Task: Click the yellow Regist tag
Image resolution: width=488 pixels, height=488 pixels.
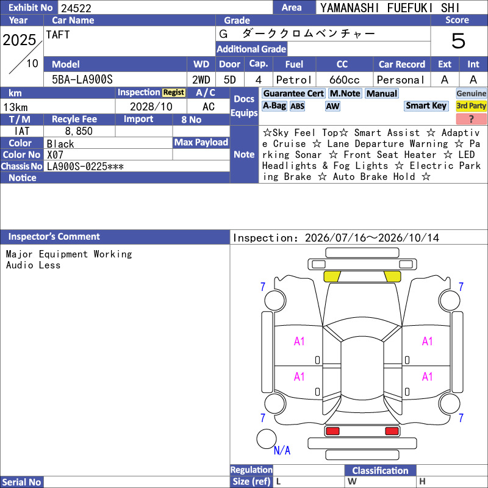Action: tap(174, 93)
